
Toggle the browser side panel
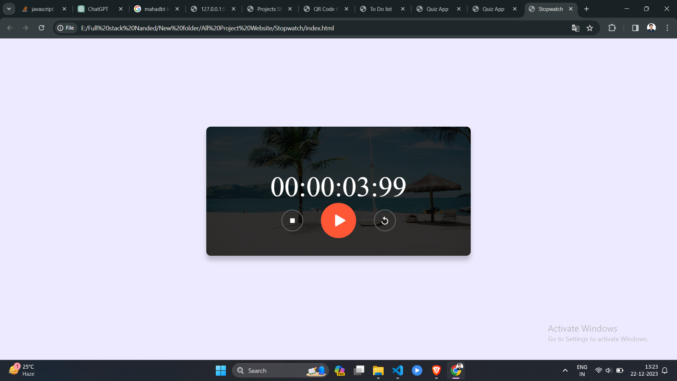point(635,28)
